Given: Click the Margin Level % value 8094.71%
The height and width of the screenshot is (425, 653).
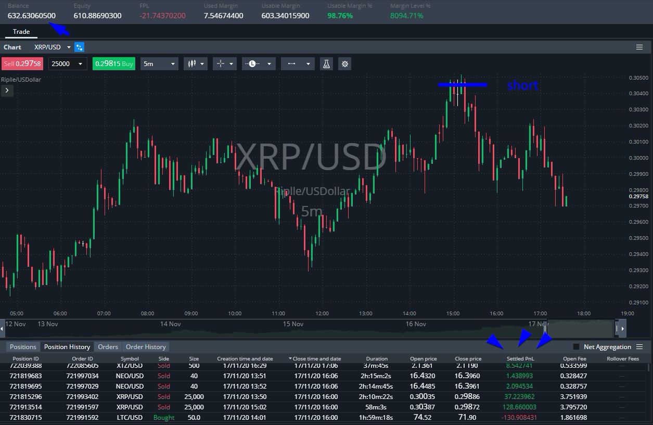Looking at the screenshot, I should (x=407, y=16).
